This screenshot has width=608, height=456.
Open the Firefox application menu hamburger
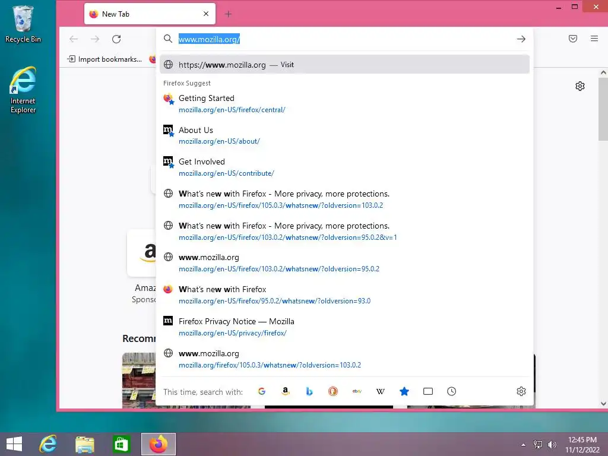pos(594,39)
